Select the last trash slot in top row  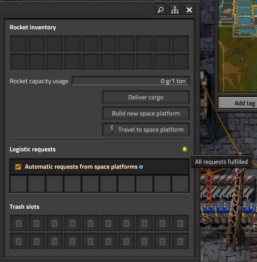click(x=180, y=223)
